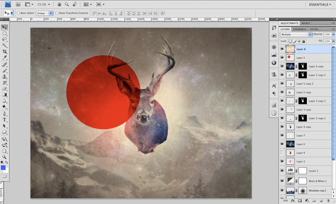The image size is (336, 204).
Task: Click the Lock position icon
Action: pyautogui.click(x=299, y=41)
